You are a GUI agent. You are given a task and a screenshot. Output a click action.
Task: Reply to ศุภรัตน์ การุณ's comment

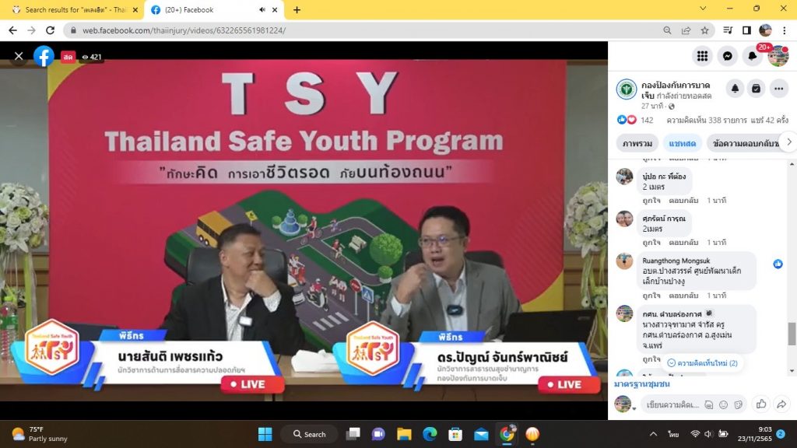(683, 243)
